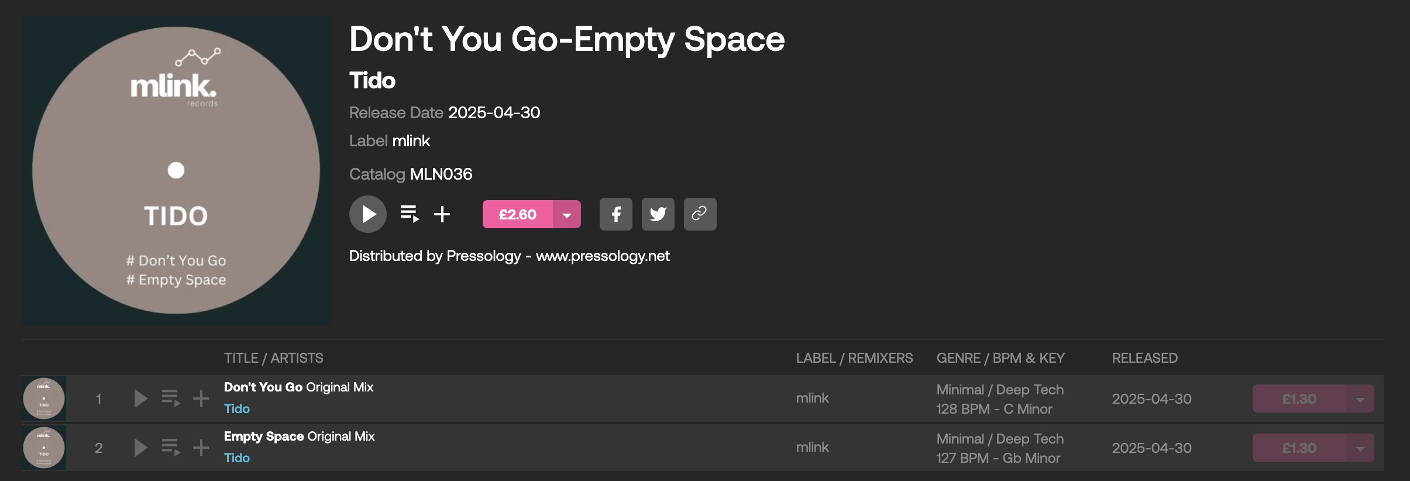Add track 1 with plus icon
The width and height of the screenshot is (1410, 481).
click(201, 398)
